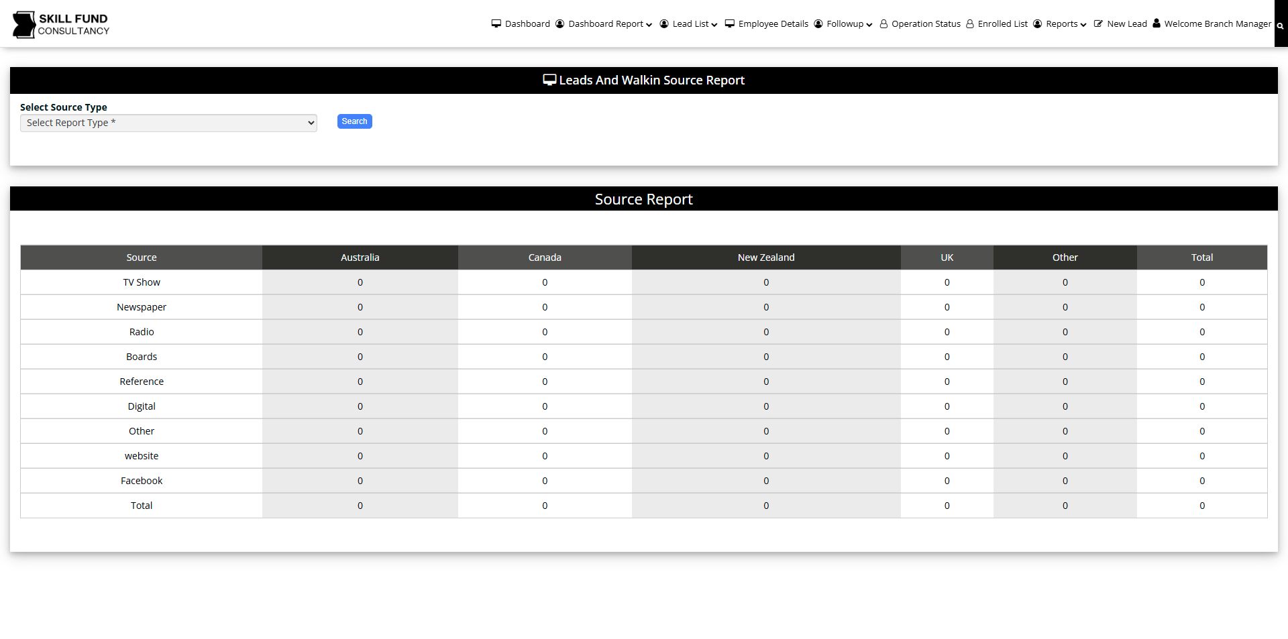This screenshot has height=639, width=1288.
Task: Click the person icon beside Welcome Branch Manager
Action: click(1157, 23)
